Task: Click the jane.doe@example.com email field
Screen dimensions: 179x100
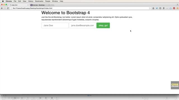Action: [83, 25]
